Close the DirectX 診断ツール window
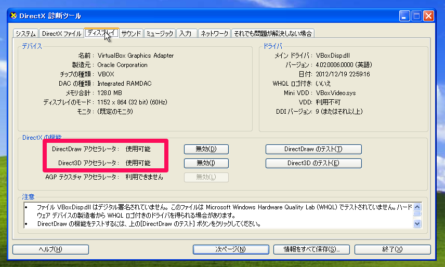This screenshot has height=267, width=445. pyautogui.click(x=428, y=16)
